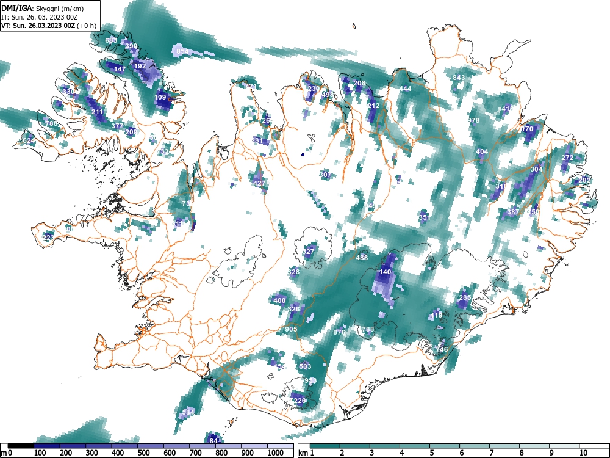
Task: Click the 208 visibility value
Action: [359, 83]
